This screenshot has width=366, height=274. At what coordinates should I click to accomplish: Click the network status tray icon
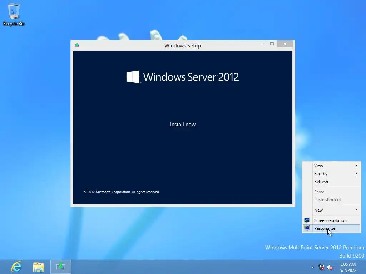[321, 267]
